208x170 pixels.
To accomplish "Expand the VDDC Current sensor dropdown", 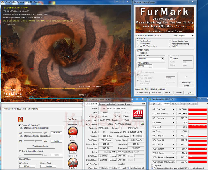I will click(x=173, y=149).
